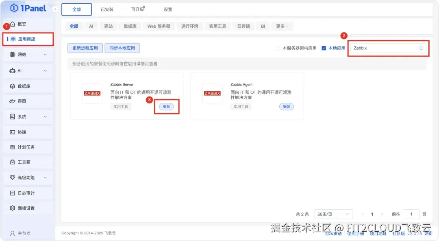Screen dimensions: 439x241
Task: Uncheck the 本地应用 checkbox
Action: 324,48
